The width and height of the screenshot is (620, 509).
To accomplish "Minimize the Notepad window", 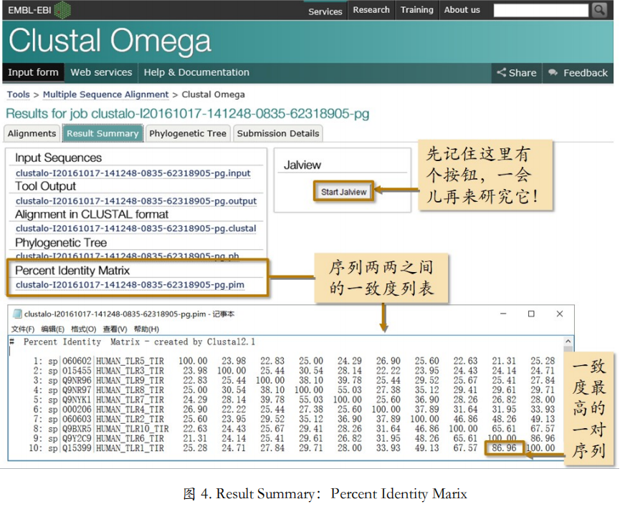I will click(x=503, y=314).
